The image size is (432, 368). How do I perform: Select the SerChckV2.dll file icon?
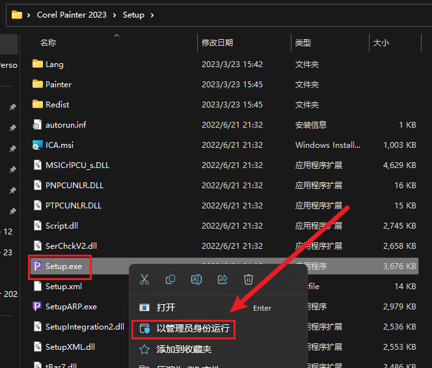(x=38, y=246)
